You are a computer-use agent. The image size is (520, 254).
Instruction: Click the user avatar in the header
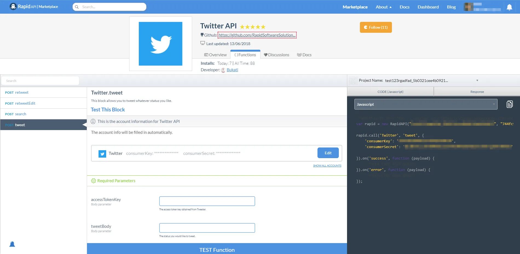469,7
